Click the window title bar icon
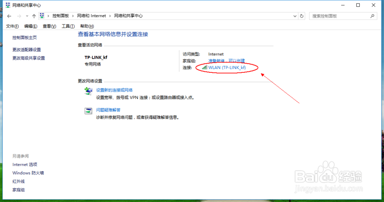Viewport: 384px width, 202px height. pos(8,5)
